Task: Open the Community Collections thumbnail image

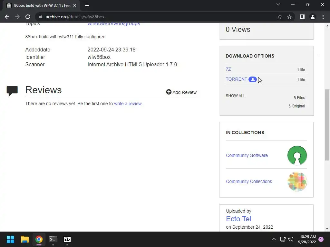Action: pos(297,181)
